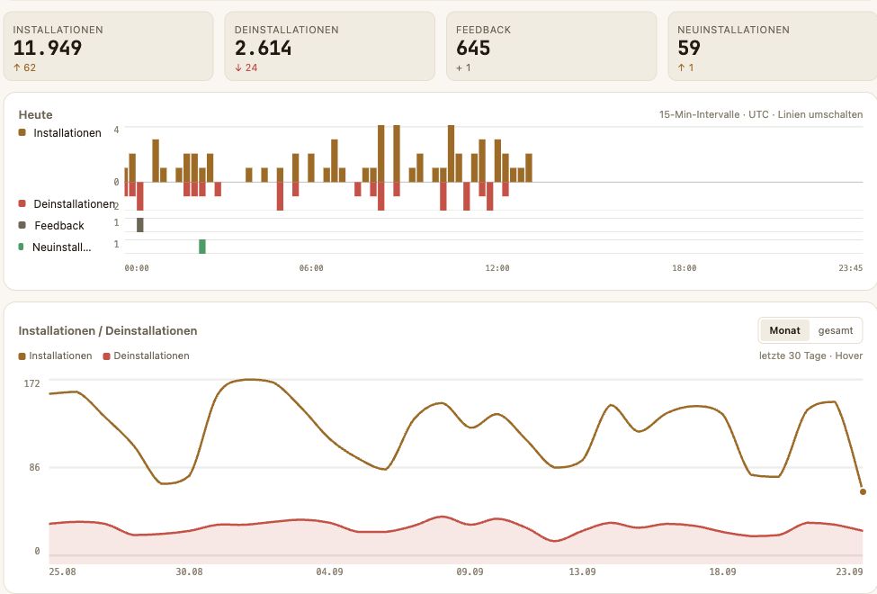
Task: Click the Installationen / Deinstallationen heading
Action: (108, 331)
